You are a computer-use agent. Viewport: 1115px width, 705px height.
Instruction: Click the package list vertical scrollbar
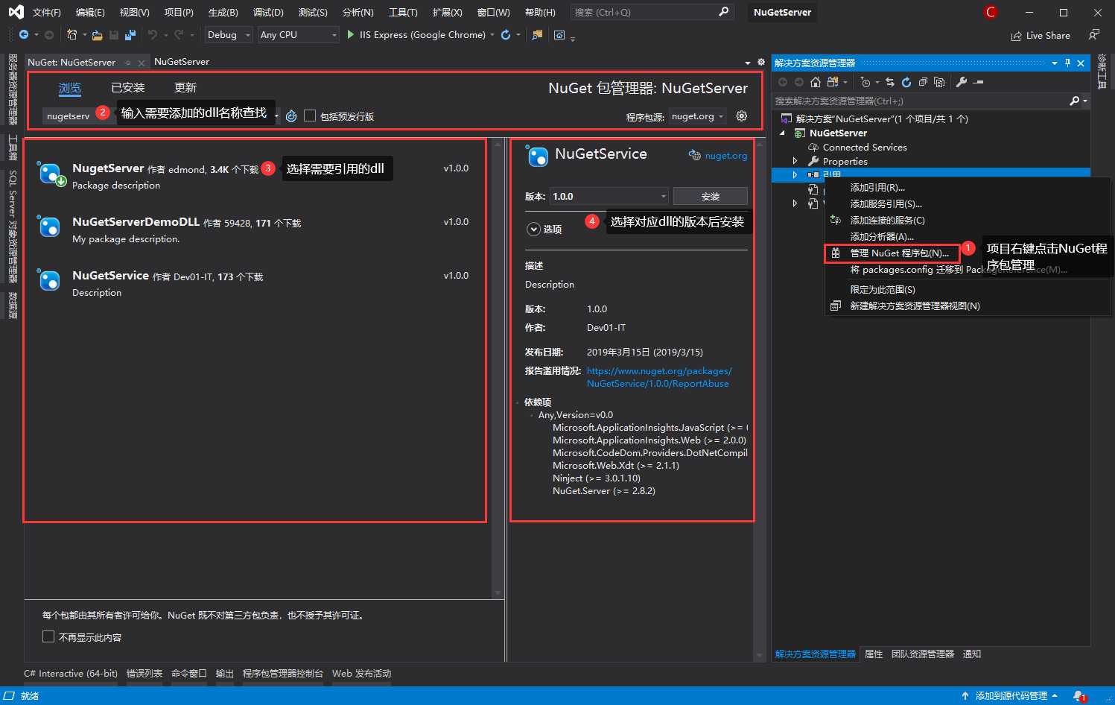(x=498, y=367)
